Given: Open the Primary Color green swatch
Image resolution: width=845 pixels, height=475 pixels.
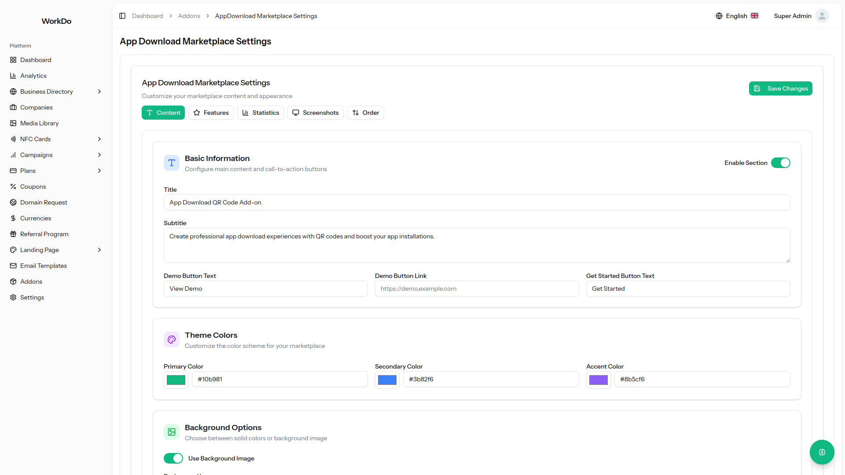Looking at the screenshot, I should (176, 380).
